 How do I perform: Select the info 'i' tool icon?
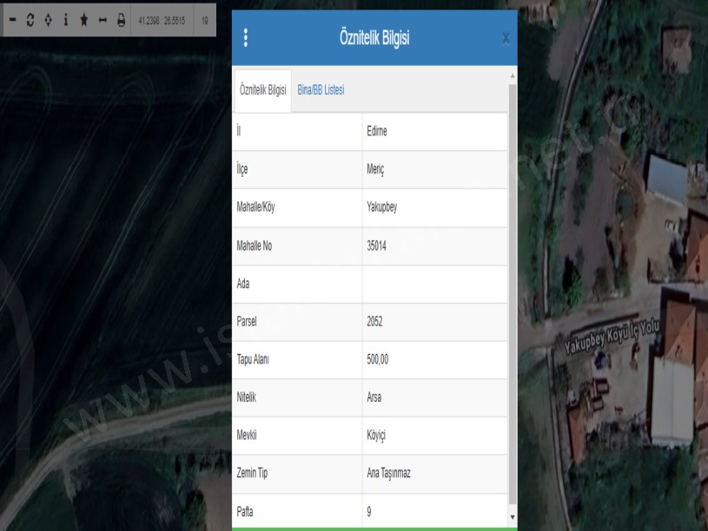tap(66, 19)
